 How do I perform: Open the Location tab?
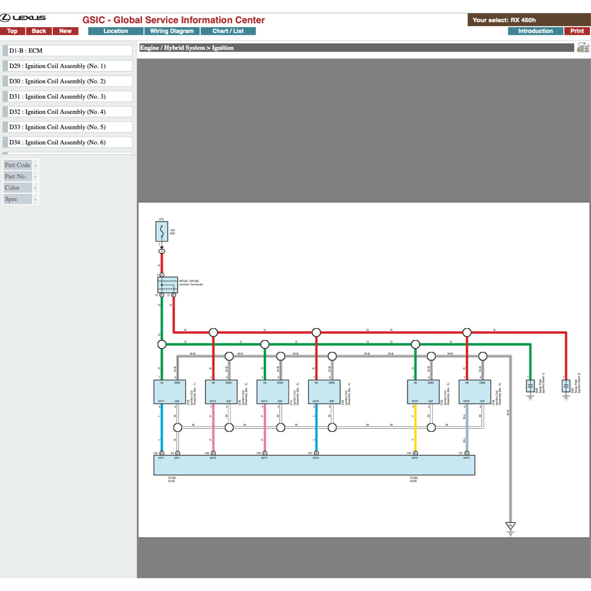click(115, 31)
